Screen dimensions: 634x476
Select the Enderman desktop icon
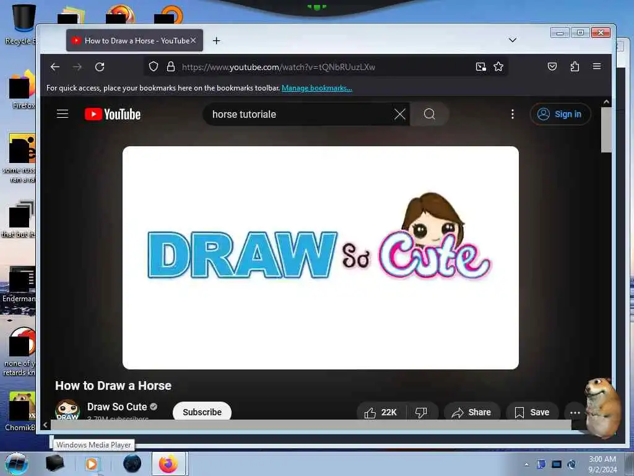click(x=19, y=284)
